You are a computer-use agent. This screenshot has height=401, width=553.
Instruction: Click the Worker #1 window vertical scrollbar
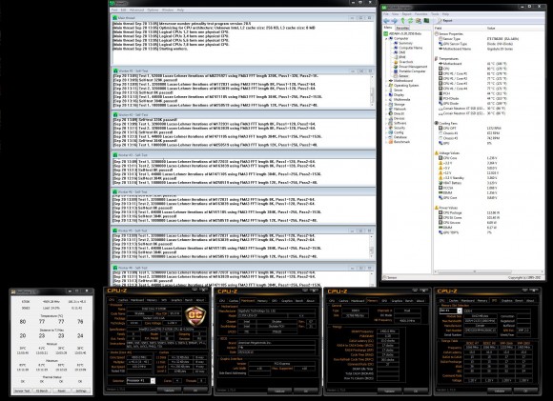pyautogui.click(x=372, y=90)
